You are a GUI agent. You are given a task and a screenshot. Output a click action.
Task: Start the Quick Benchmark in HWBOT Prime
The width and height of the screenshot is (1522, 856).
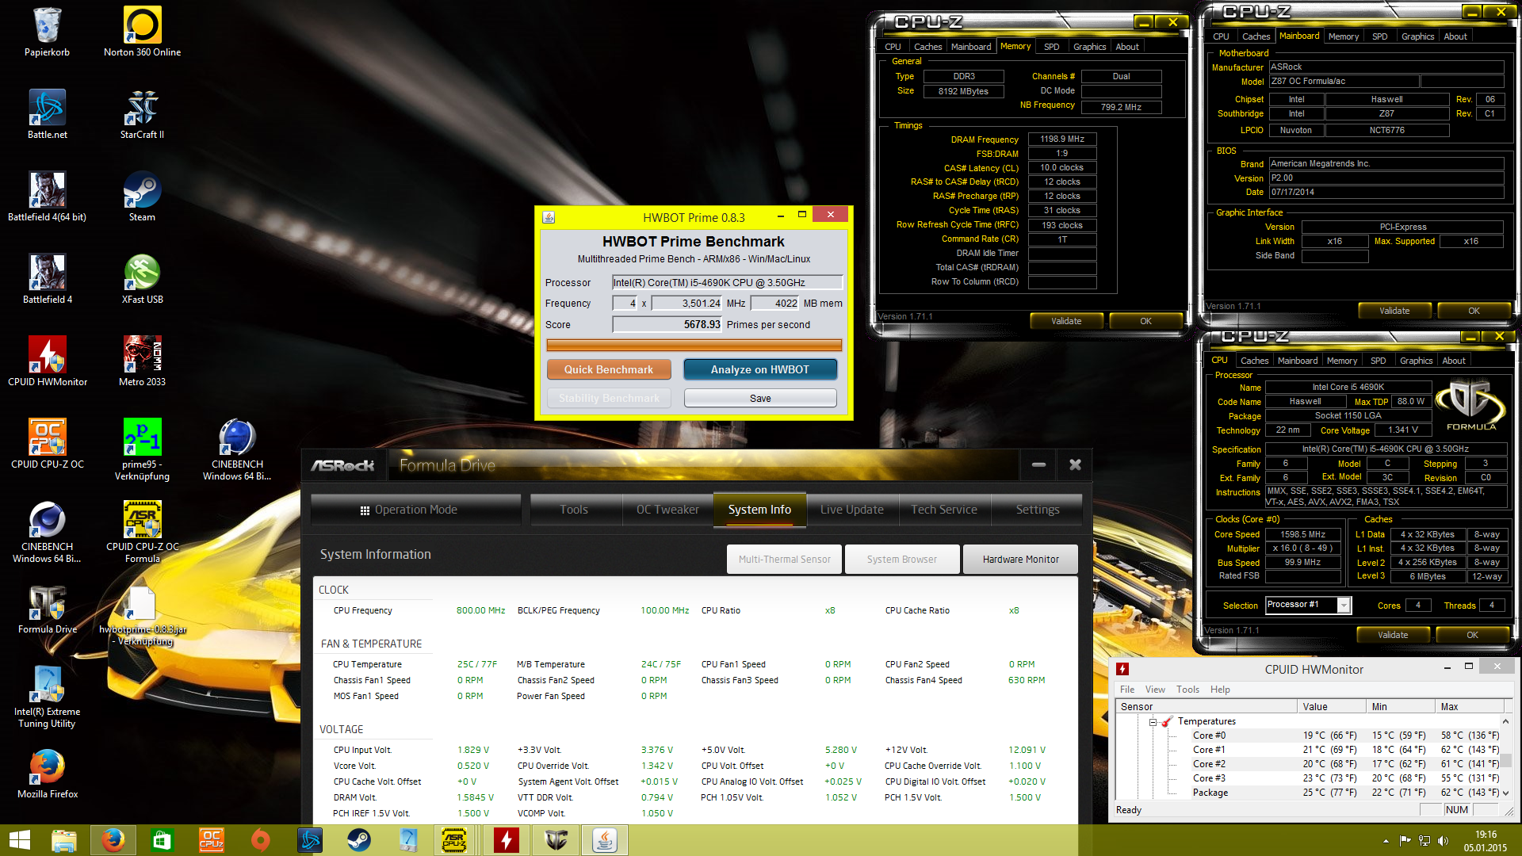609,369
